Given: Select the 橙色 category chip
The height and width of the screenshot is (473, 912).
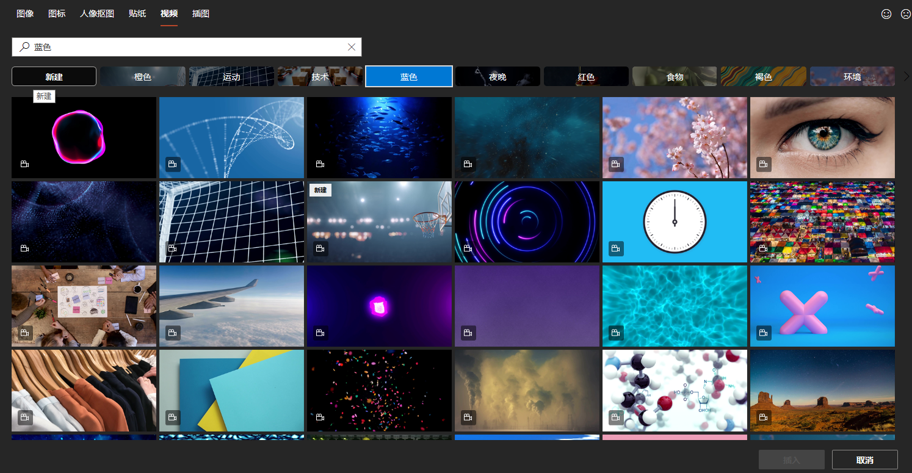Looking at the screenshot, I should point(143,76).
